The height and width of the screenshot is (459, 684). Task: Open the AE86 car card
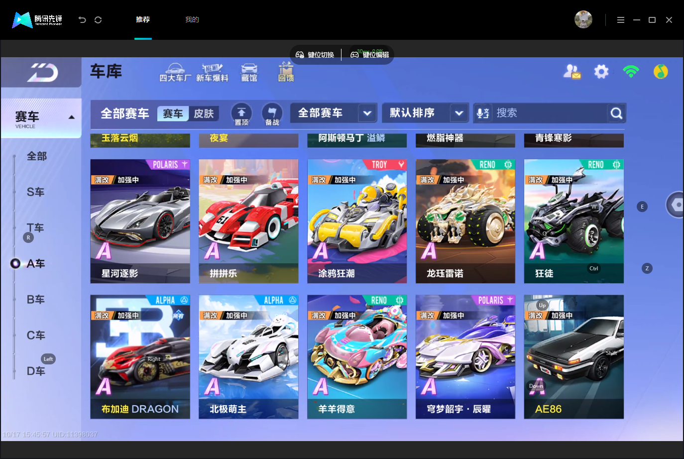(x=573, y=357)
